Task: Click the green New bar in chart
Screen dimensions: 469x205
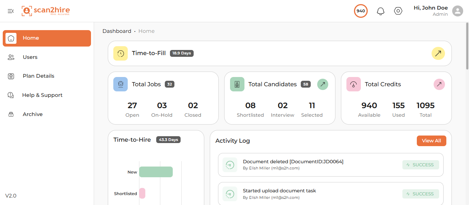Action: [156, 172]
